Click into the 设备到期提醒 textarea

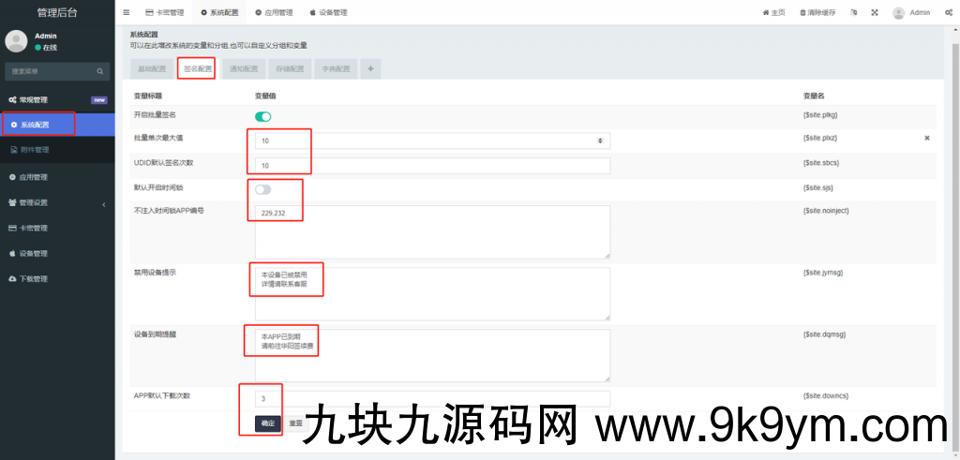(x=432, y=355)
